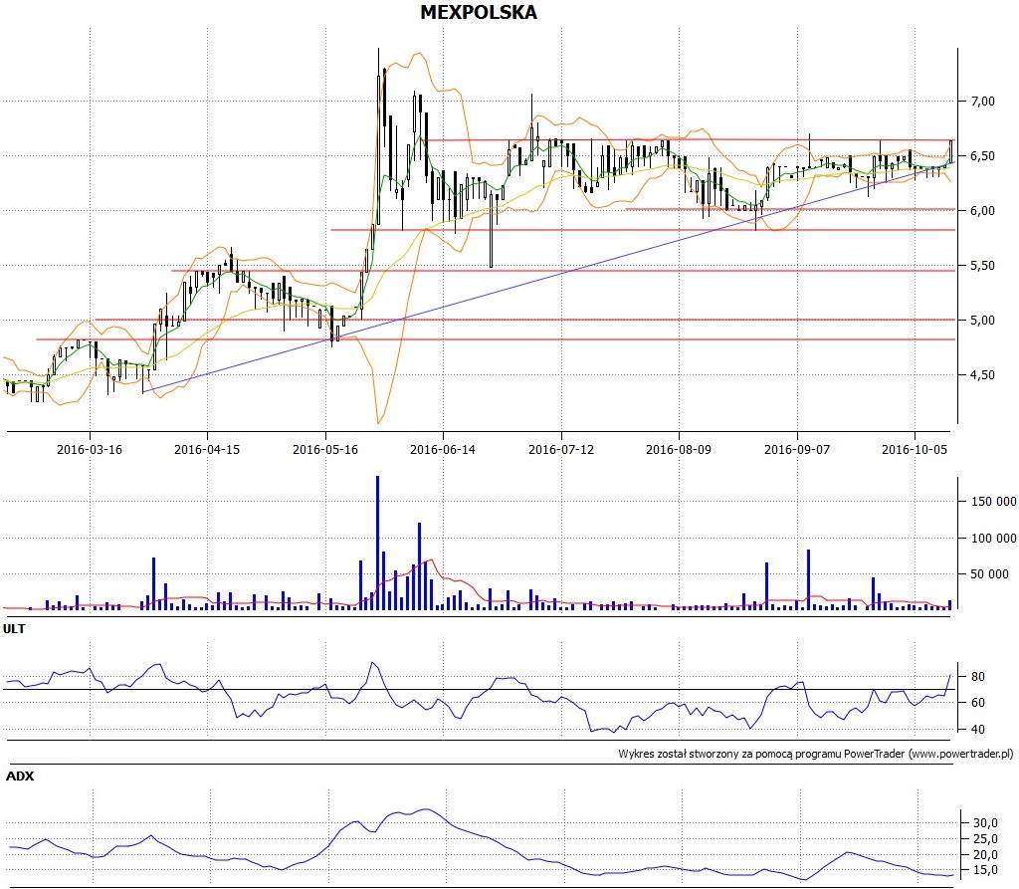Click the volume spike bar near 2016-09-07
1019x889 pixels.
point(808,579)
